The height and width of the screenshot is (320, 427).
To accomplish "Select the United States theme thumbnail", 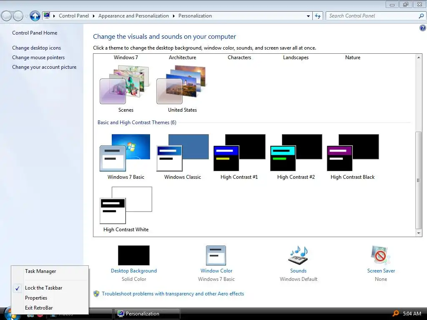I will click(181, 85).
